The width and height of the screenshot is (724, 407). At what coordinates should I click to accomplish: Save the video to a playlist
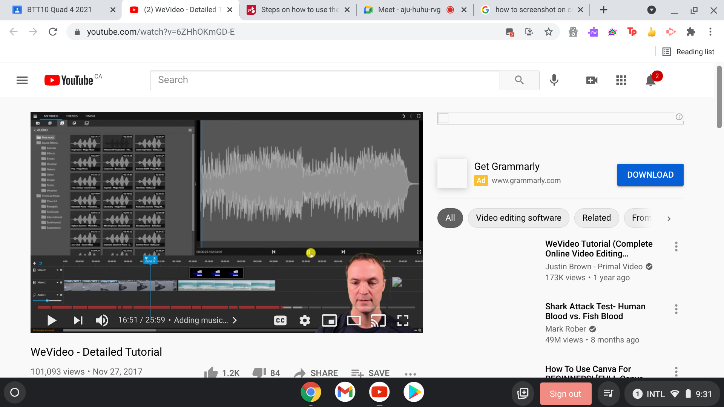coord(370,373)
